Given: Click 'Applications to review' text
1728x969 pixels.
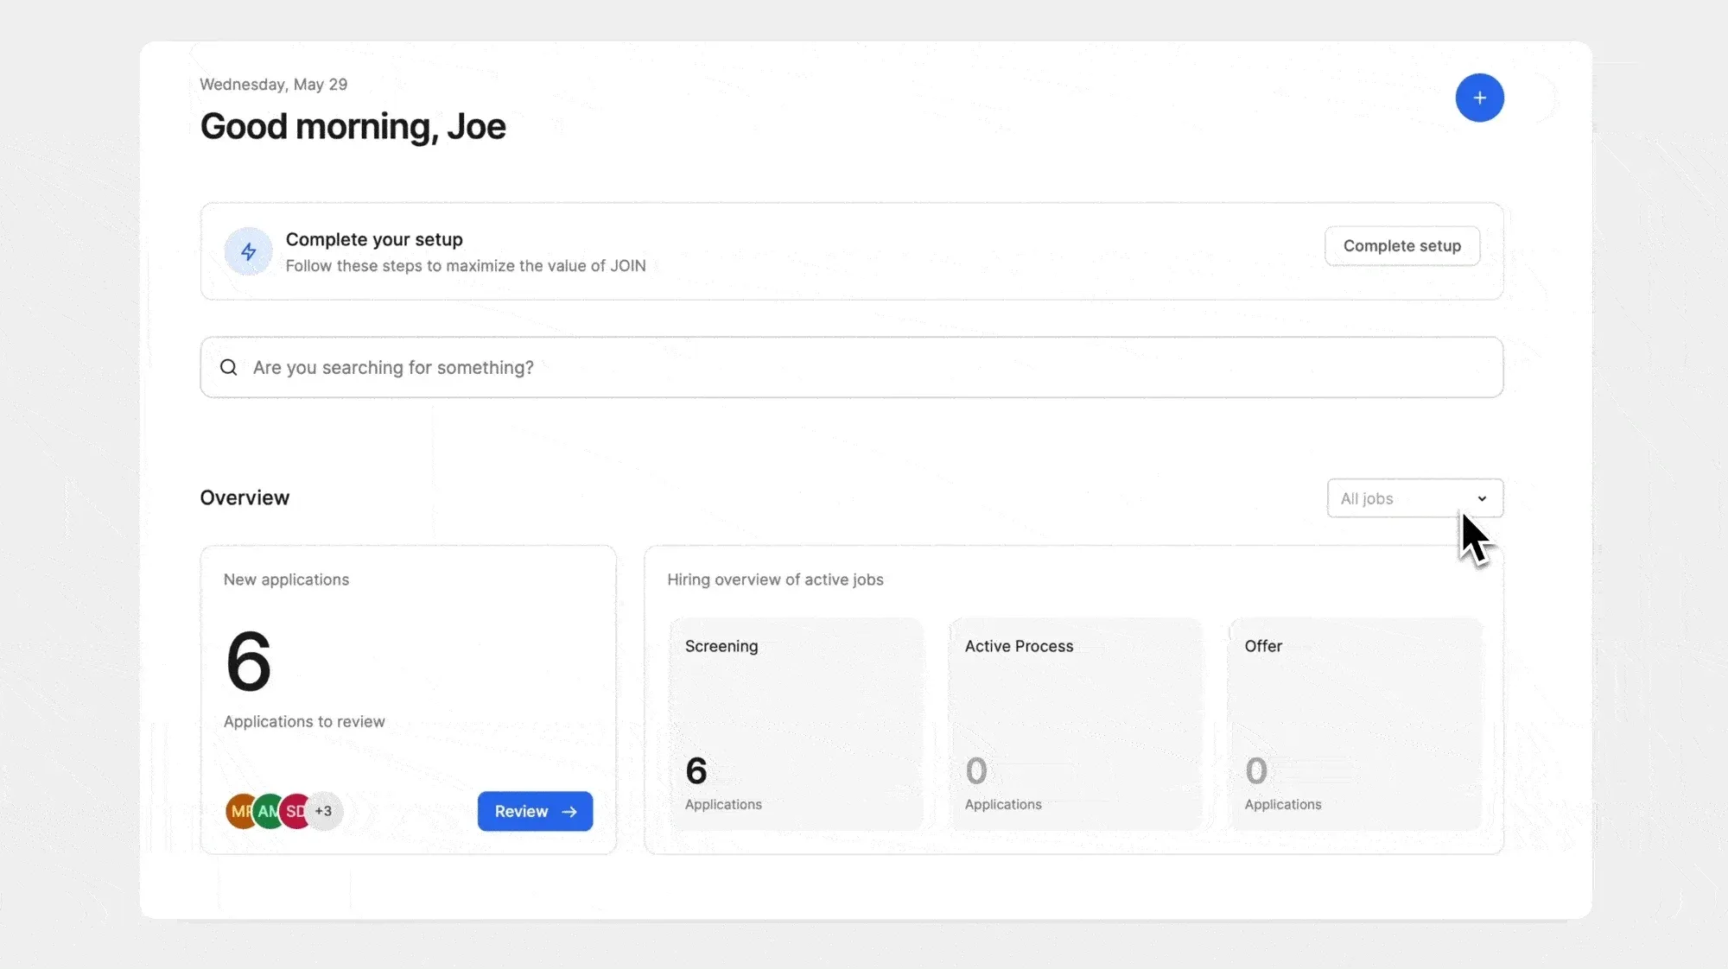Looking at the screenshot, I should tap(304, 721).
